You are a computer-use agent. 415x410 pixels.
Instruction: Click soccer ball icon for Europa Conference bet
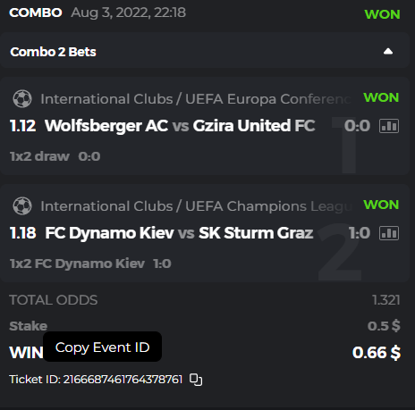coord(22,99)
